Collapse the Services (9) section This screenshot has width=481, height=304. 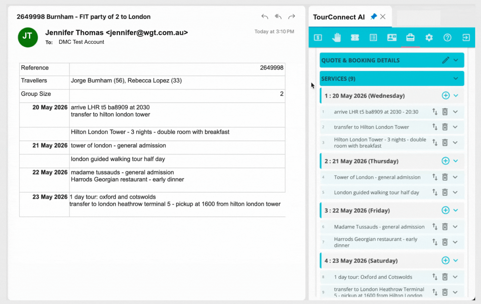(456, 79)
